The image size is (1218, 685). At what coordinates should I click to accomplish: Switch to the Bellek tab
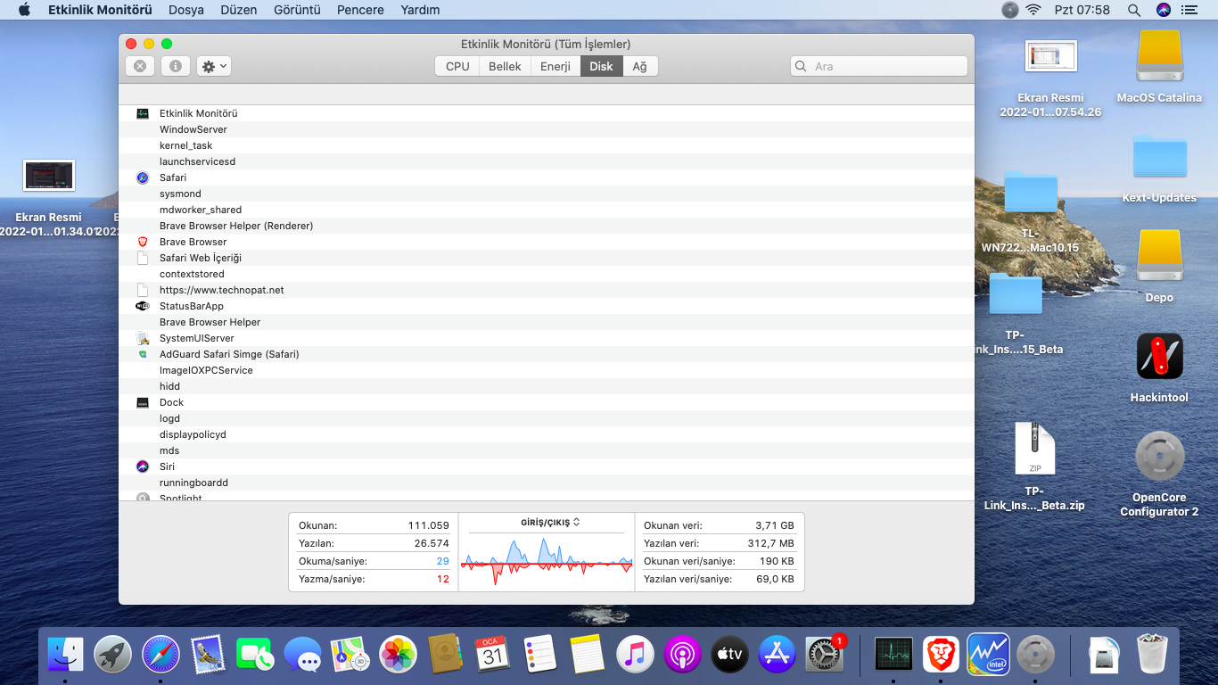click(x=505, y=66)
